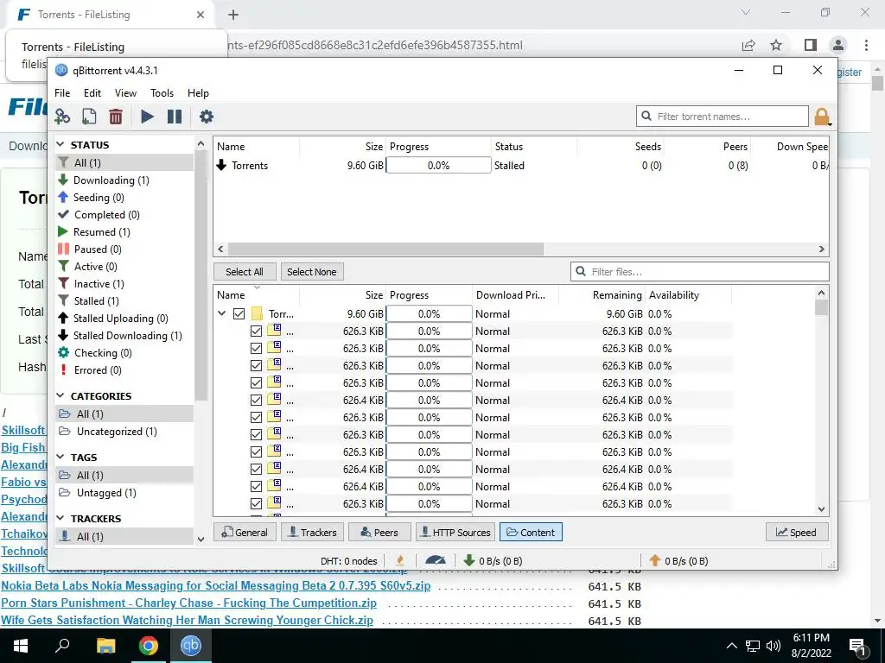Click the Add Torrent Link toolbar icon

(62, 117)
